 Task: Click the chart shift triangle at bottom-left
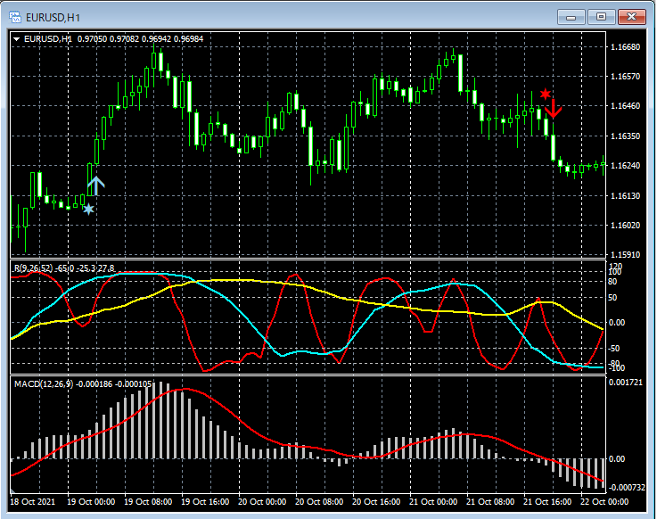12,491
